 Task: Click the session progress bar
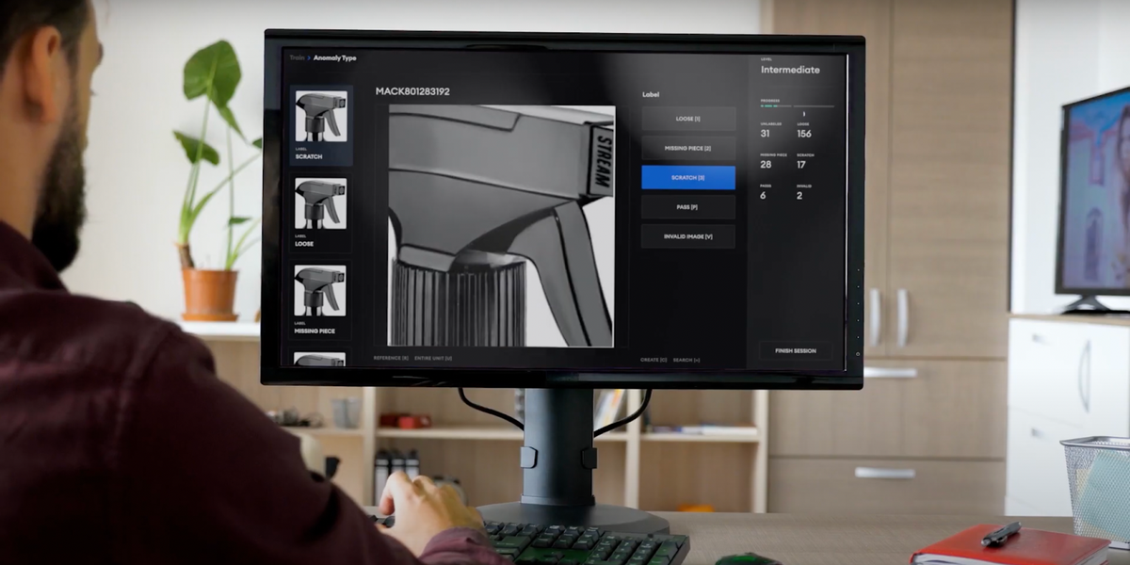796,106
